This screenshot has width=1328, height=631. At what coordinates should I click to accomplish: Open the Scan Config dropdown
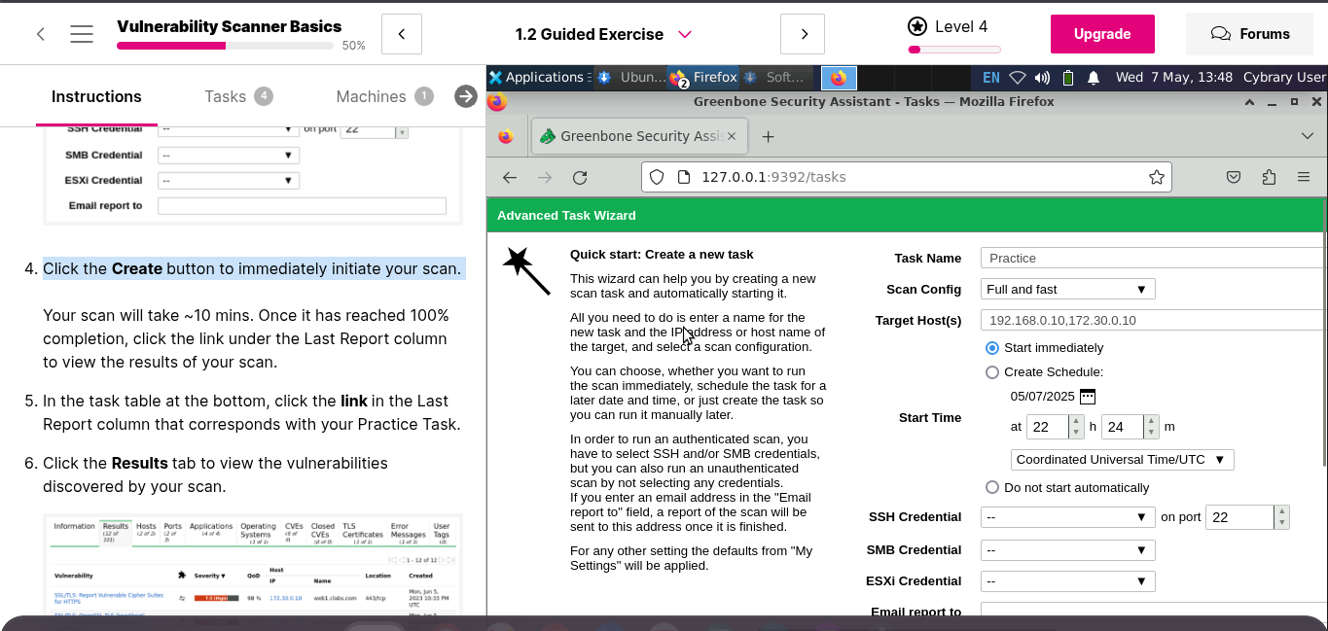tap(1067, 289)
